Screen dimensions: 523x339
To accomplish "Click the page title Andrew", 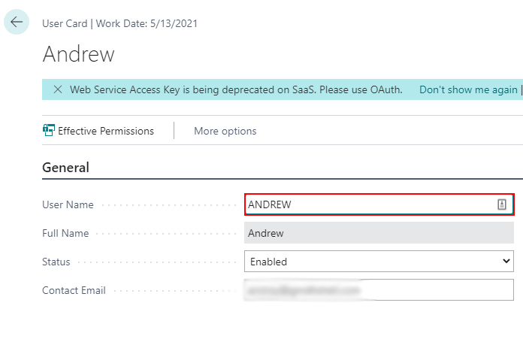I will 79,54.
